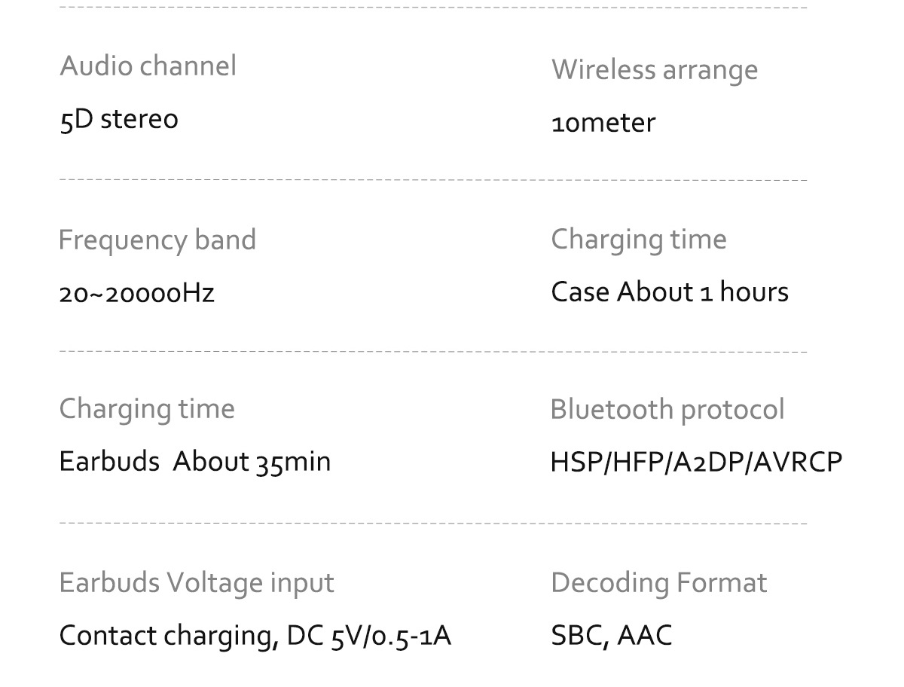The image size is (904, 687).
Task: Click the Frequency band label
Action: point(157,240)
